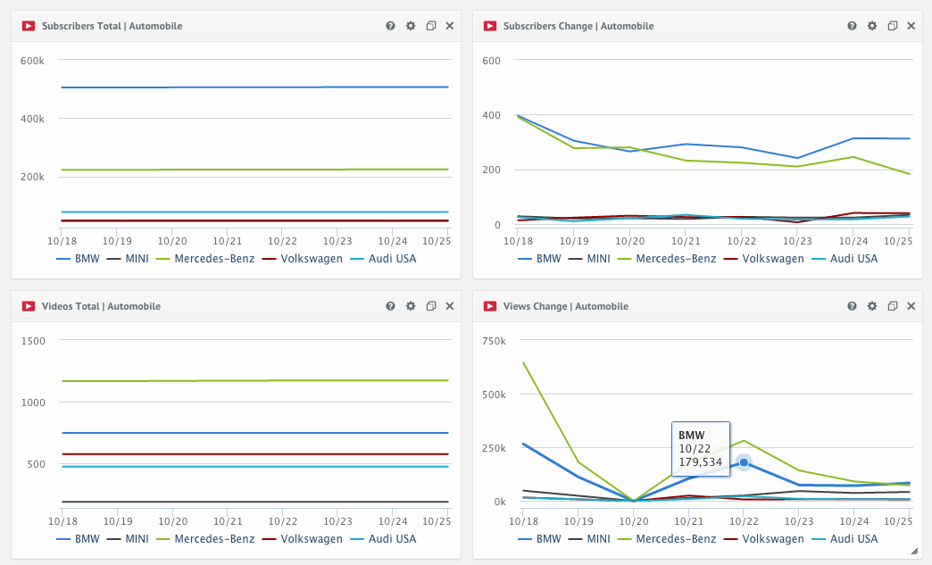Open settings gear of Videos Total widget
The width and height of the screenshot is (932, 565).
[x=411, y=306]
